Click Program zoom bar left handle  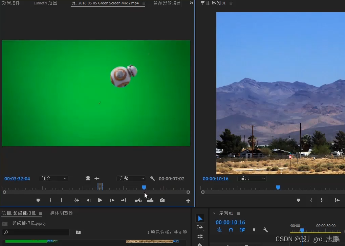203,192
